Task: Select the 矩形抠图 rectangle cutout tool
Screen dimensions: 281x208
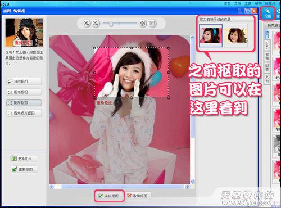Action: (24, 103)
